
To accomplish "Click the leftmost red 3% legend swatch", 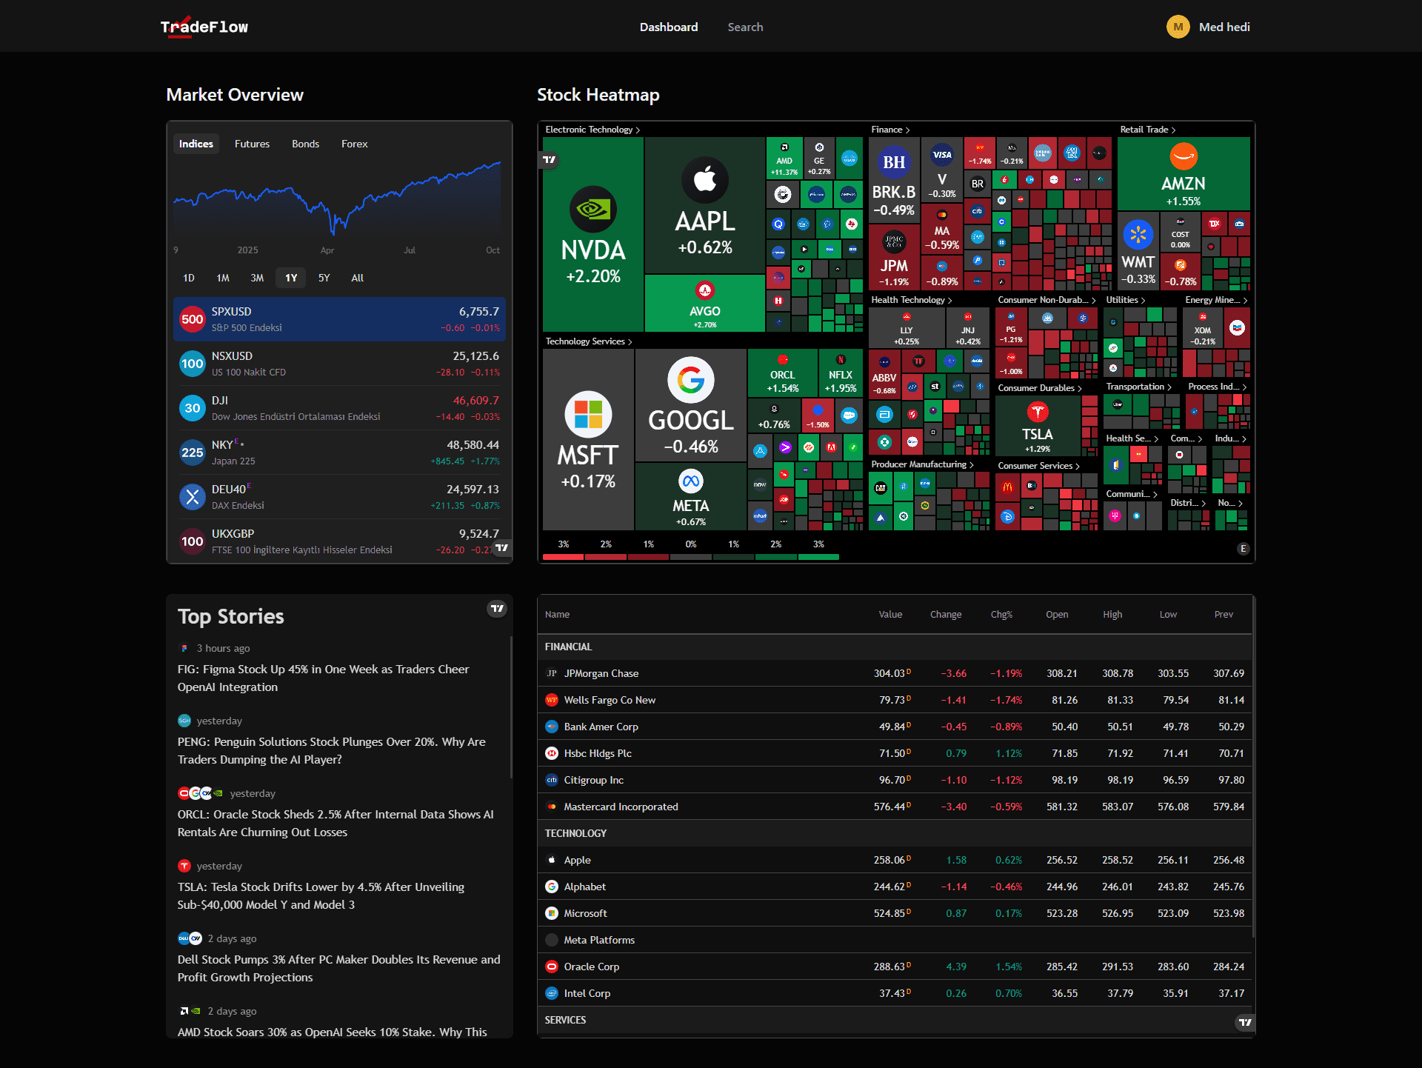I will 563,557.
